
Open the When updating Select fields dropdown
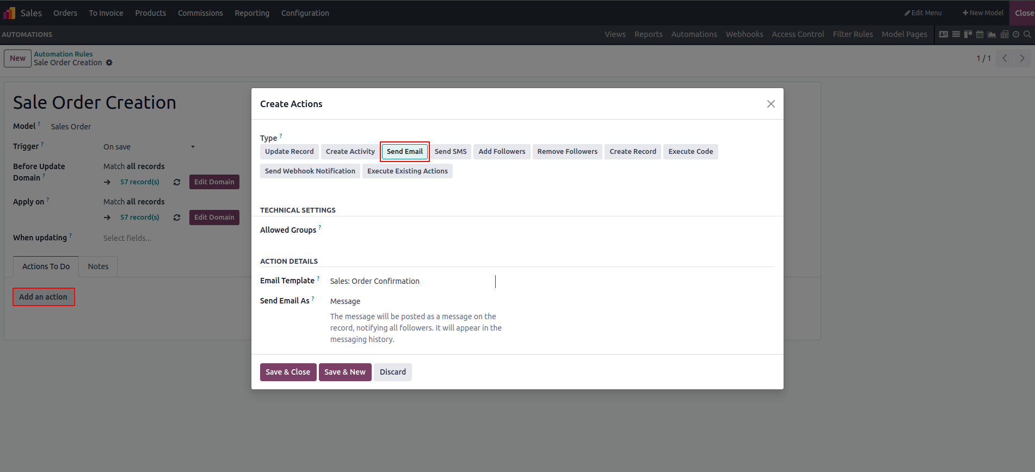click(171, 238)
